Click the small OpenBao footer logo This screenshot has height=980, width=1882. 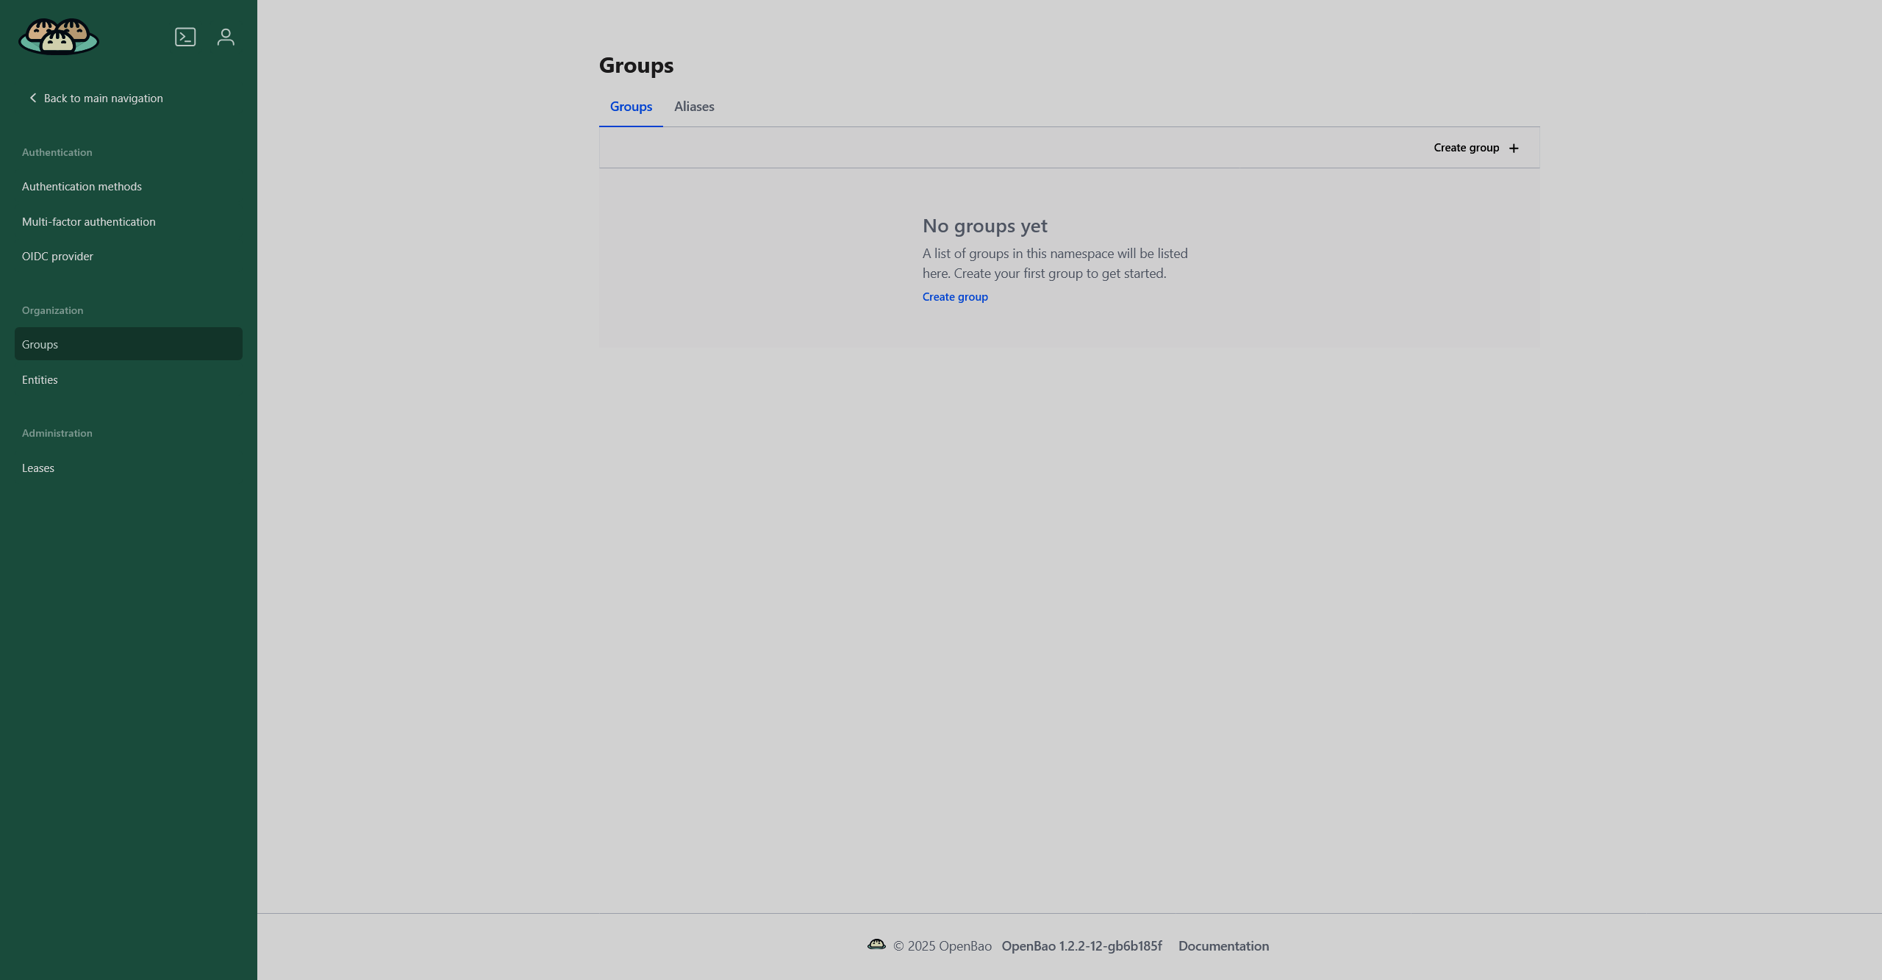pos(876,945)
